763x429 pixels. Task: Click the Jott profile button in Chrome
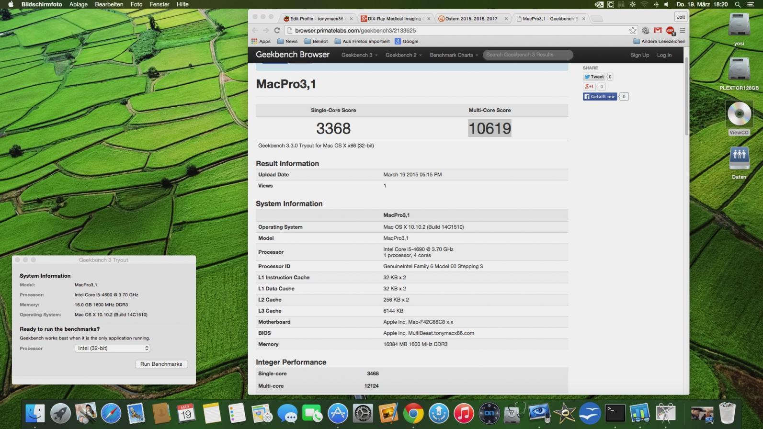(x=681, y=17)
